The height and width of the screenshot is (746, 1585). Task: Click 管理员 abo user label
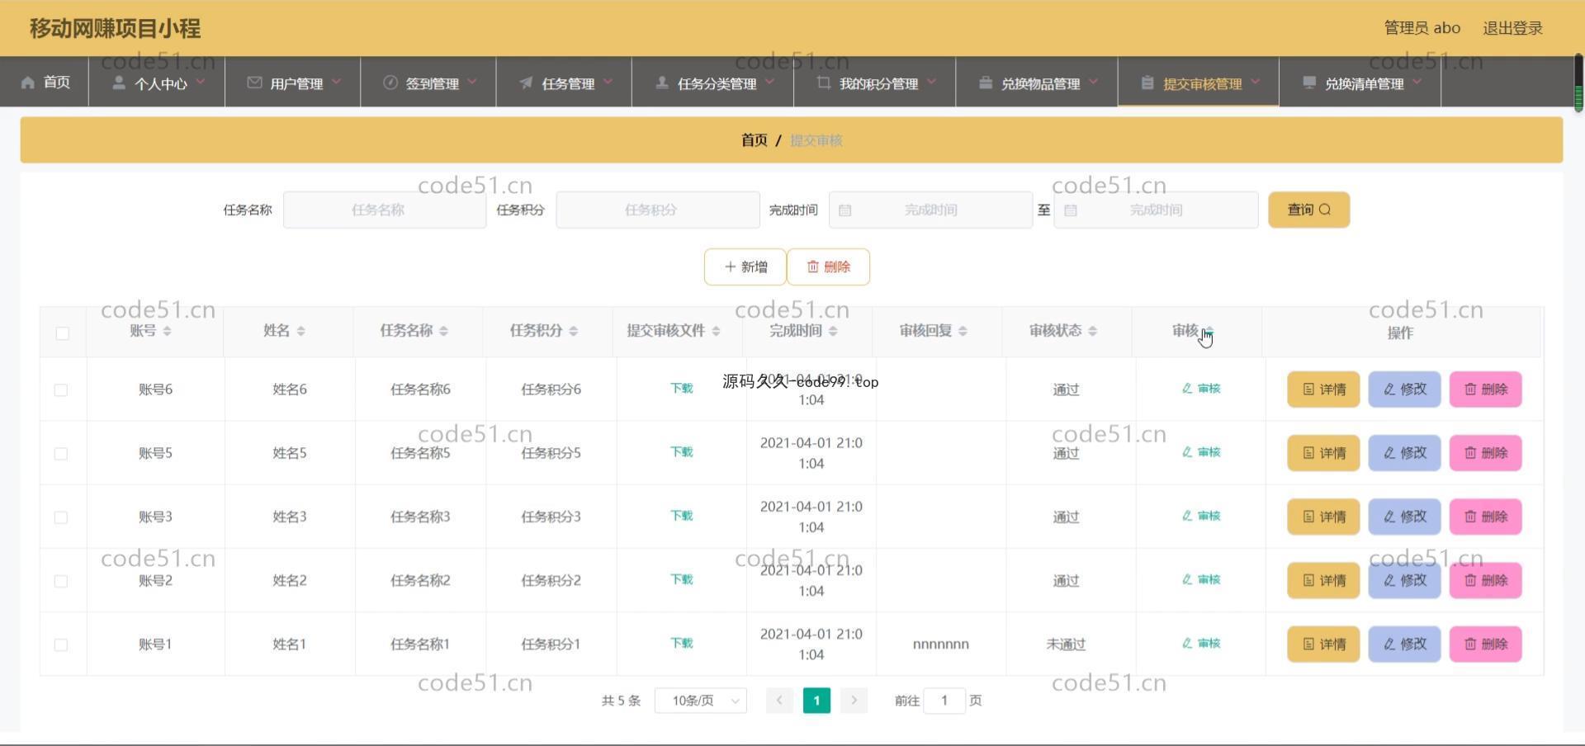pos(1422,28)
